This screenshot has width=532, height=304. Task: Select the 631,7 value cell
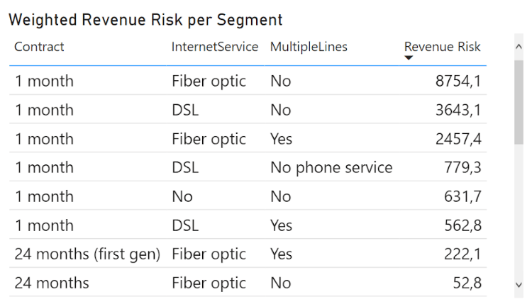coord(464,196)
